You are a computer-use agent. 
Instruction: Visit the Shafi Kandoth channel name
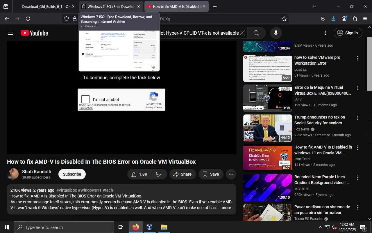[37, 172]
